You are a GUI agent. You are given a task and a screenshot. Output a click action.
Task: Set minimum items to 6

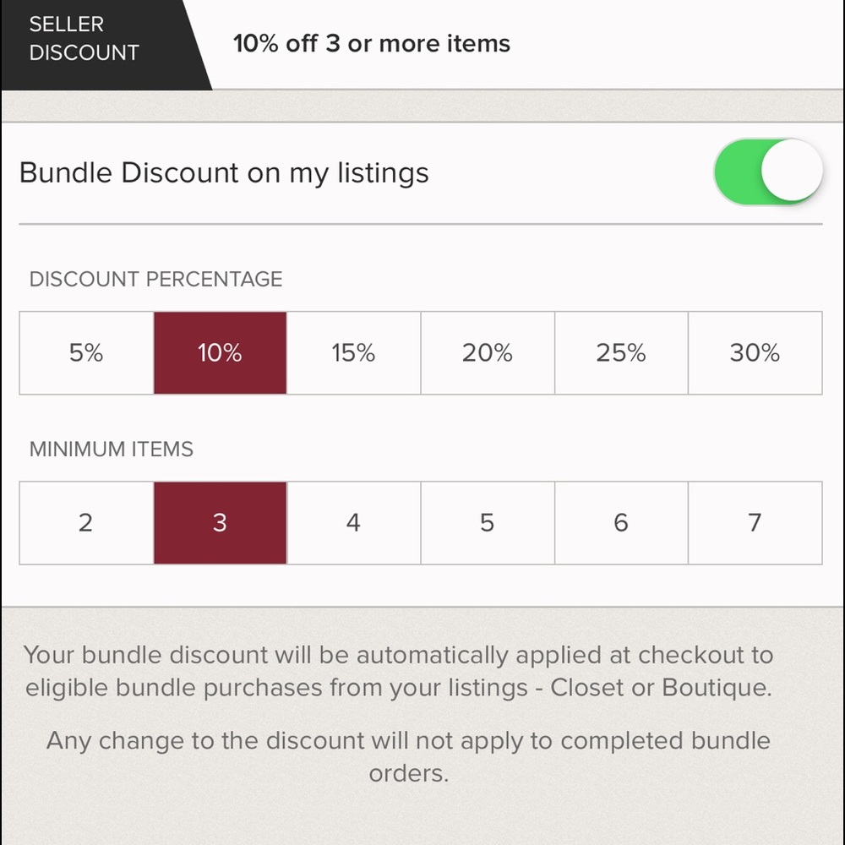coord(621,523)
